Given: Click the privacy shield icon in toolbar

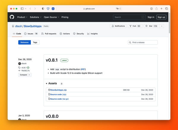Looking at the screenshot, I should 43,9.
